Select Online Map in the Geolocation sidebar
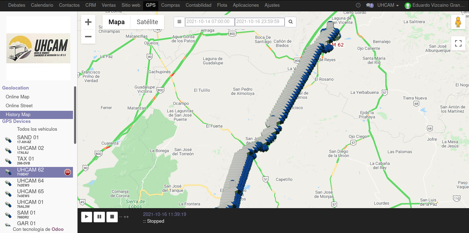The height and width of the screenshot is (233, 469). (x=17, y=97)
